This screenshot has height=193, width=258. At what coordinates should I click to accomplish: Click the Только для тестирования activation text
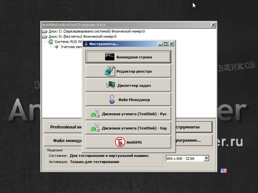[x=94, y=162]
